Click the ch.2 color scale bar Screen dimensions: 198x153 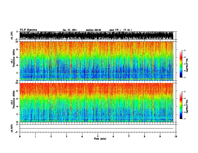click(181, 105)
